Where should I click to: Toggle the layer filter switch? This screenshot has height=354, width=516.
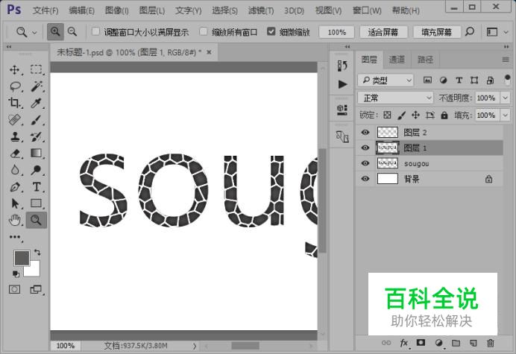click(507, 80)
